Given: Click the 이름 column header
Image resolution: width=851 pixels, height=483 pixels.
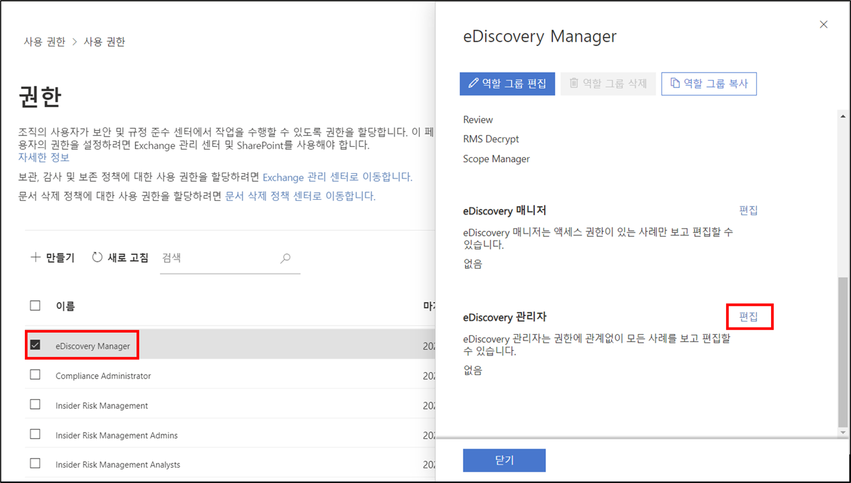Looking at the screenshot, I should click(66, 306).
